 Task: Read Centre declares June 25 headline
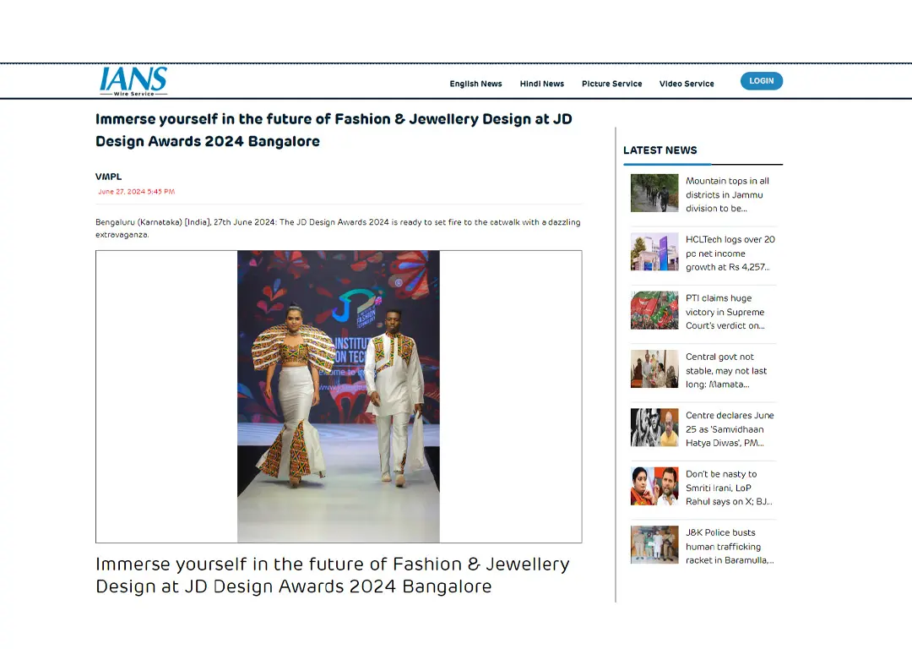pyautogui.click(x=730, y=429)
